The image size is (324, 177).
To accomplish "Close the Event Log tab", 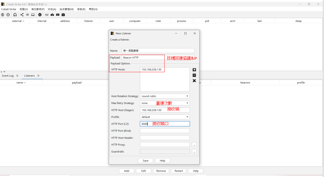I will [17, 76].
